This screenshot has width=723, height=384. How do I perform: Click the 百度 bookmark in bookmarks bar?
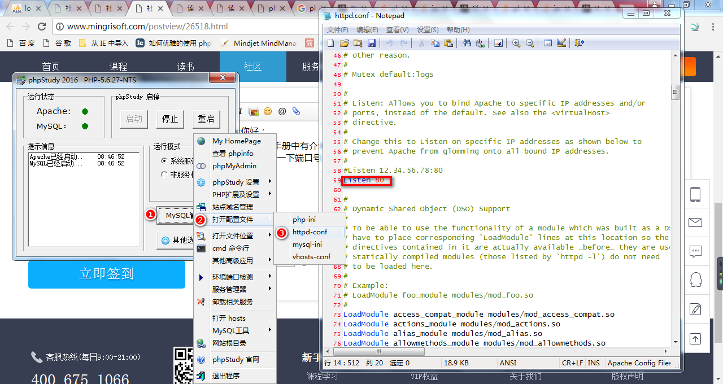tap(21, 43)
